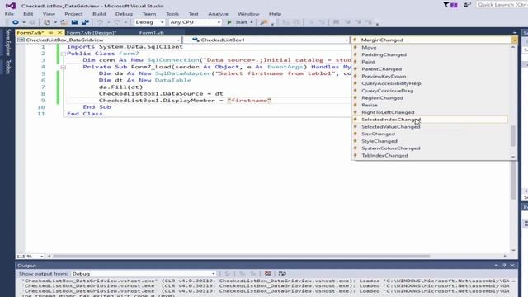Image resolution: width=528 pixels, height=297 pixels.
Task: Open the File menu
Action: pyautogui.click(x=9, y=14)
